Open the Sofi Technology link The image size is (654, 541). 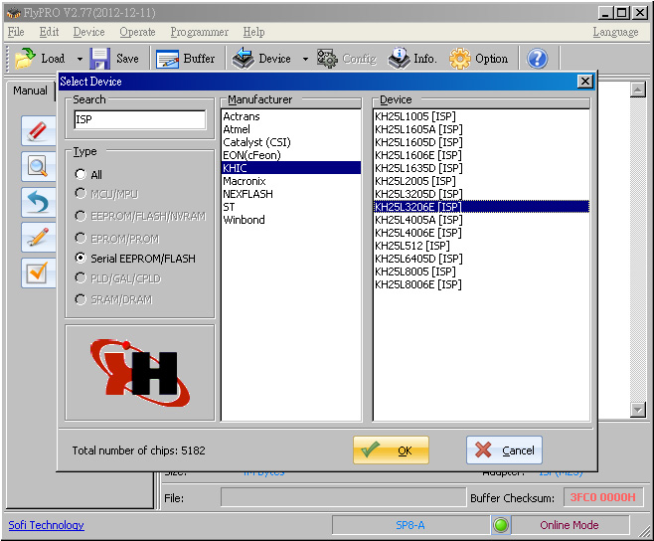coord(47,525)
